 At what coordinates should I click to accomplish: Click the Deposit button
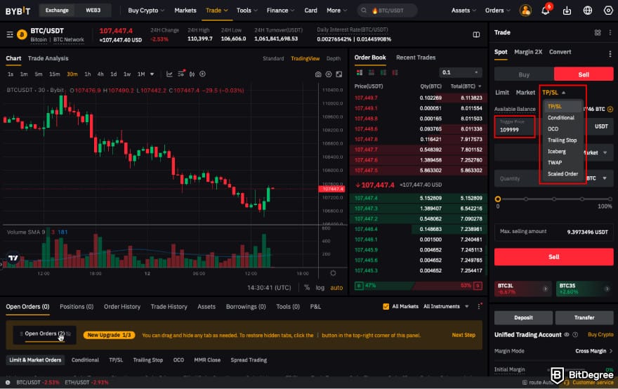click(523, 317)
